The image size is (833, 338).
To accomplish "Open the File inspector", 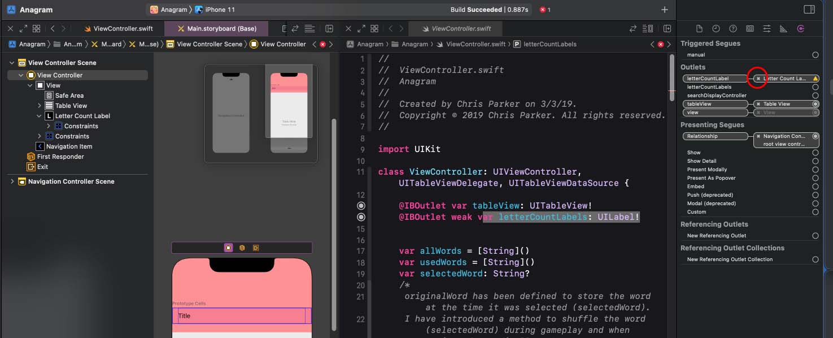I will [x=699, y=28].
